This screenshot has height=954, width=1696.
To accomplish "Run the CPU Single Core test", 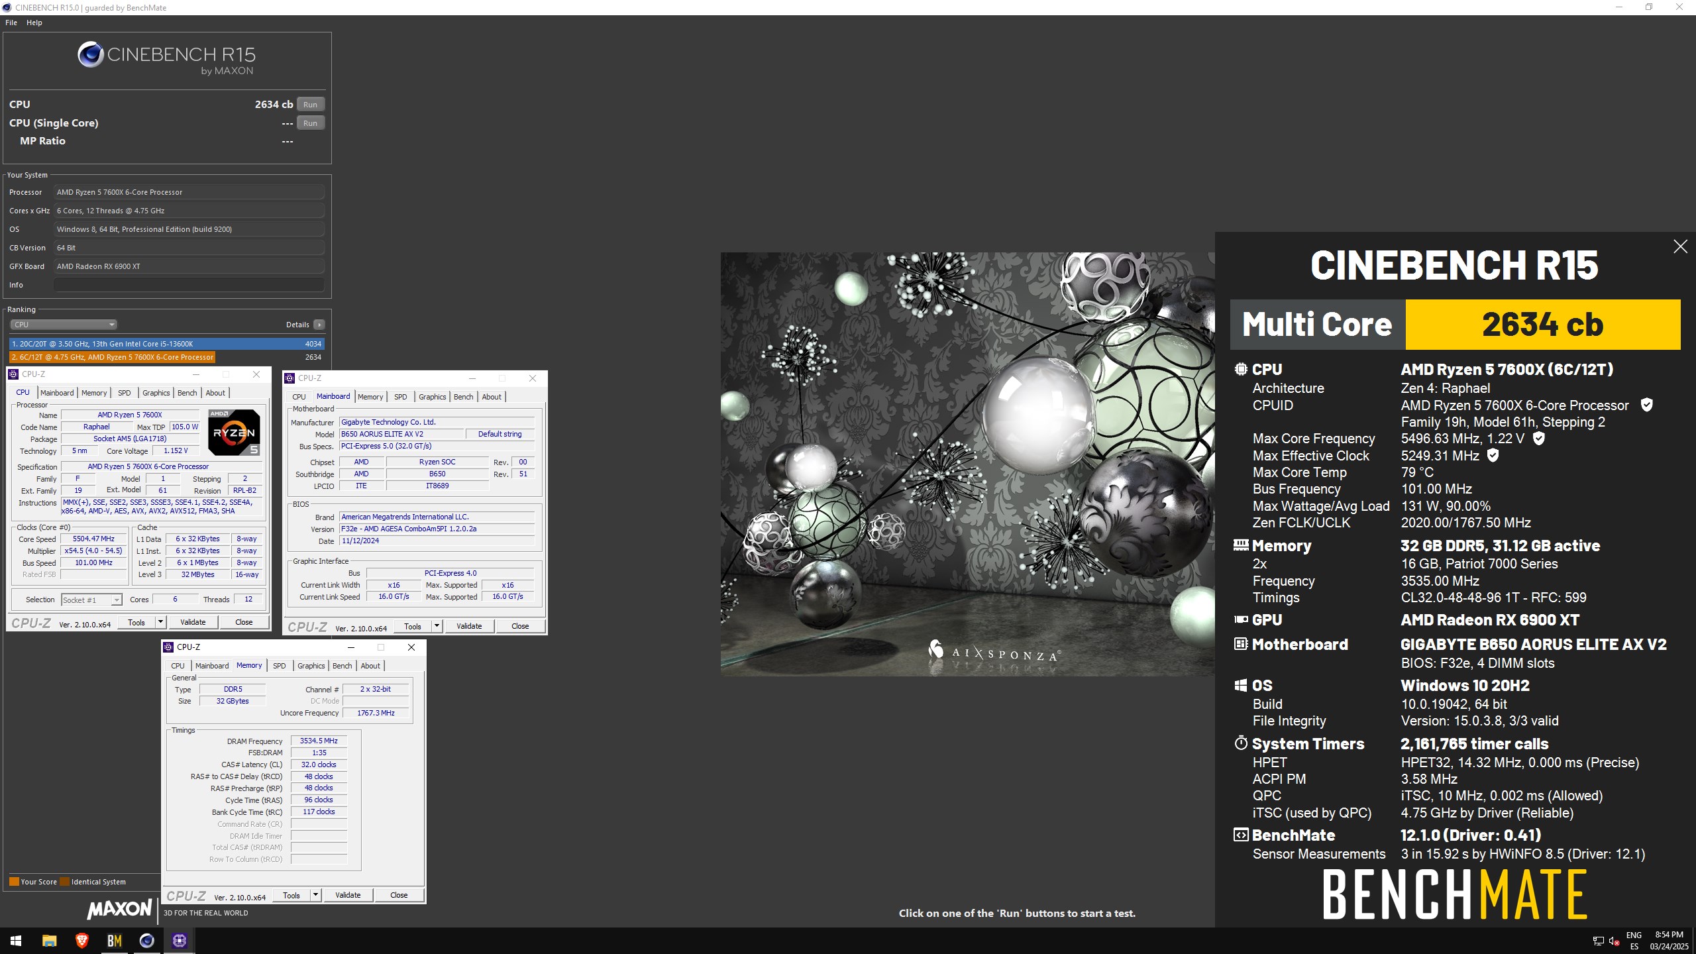I will point(310,123).
